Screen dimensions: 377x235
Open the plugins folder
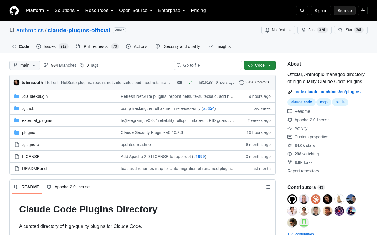coord(29,132)
